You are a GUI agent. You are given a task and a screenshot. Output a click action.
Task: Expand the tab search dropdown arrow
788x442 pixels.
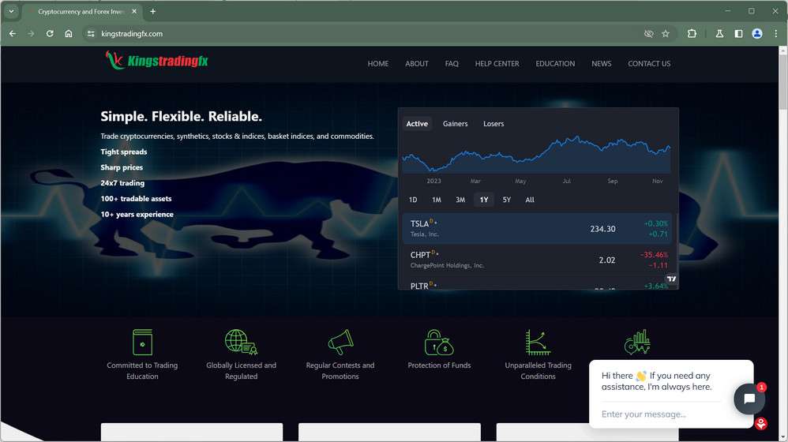click(11, 11)
